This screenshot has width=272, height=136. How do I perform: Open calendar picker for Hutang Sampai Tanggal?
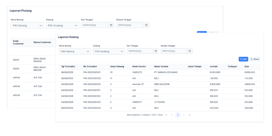coord(190,51)
